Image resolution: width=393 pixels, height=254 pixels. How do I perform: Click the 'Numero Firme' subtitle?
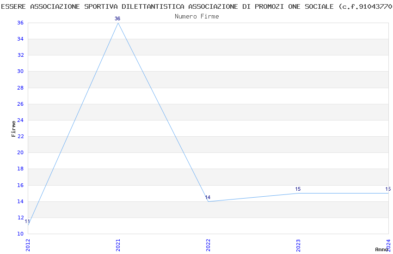(197, 17)
